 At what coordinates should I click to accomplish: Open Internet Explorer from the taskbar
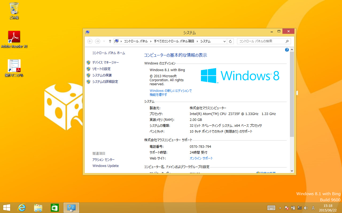tap(22, 208)
